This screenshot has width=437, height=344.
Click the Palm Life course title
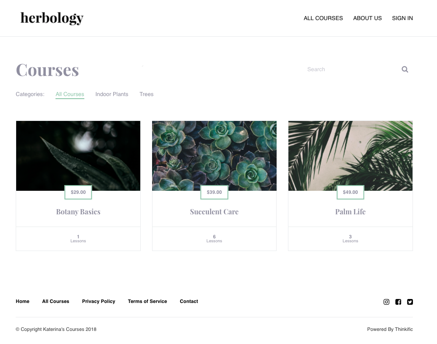(x=350, y=212)
